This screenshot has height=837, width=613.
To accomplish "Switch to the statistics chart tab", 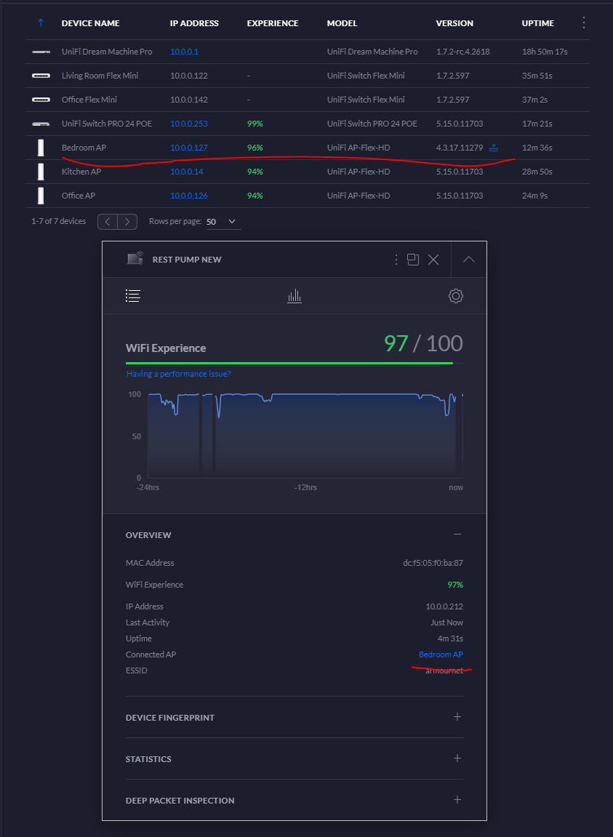I will 295,296.
